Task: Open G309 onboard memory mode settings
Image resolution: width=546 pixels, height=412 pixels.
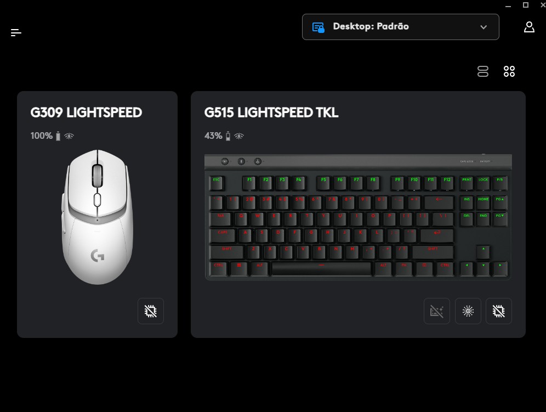Action: (x=150, y=311)
